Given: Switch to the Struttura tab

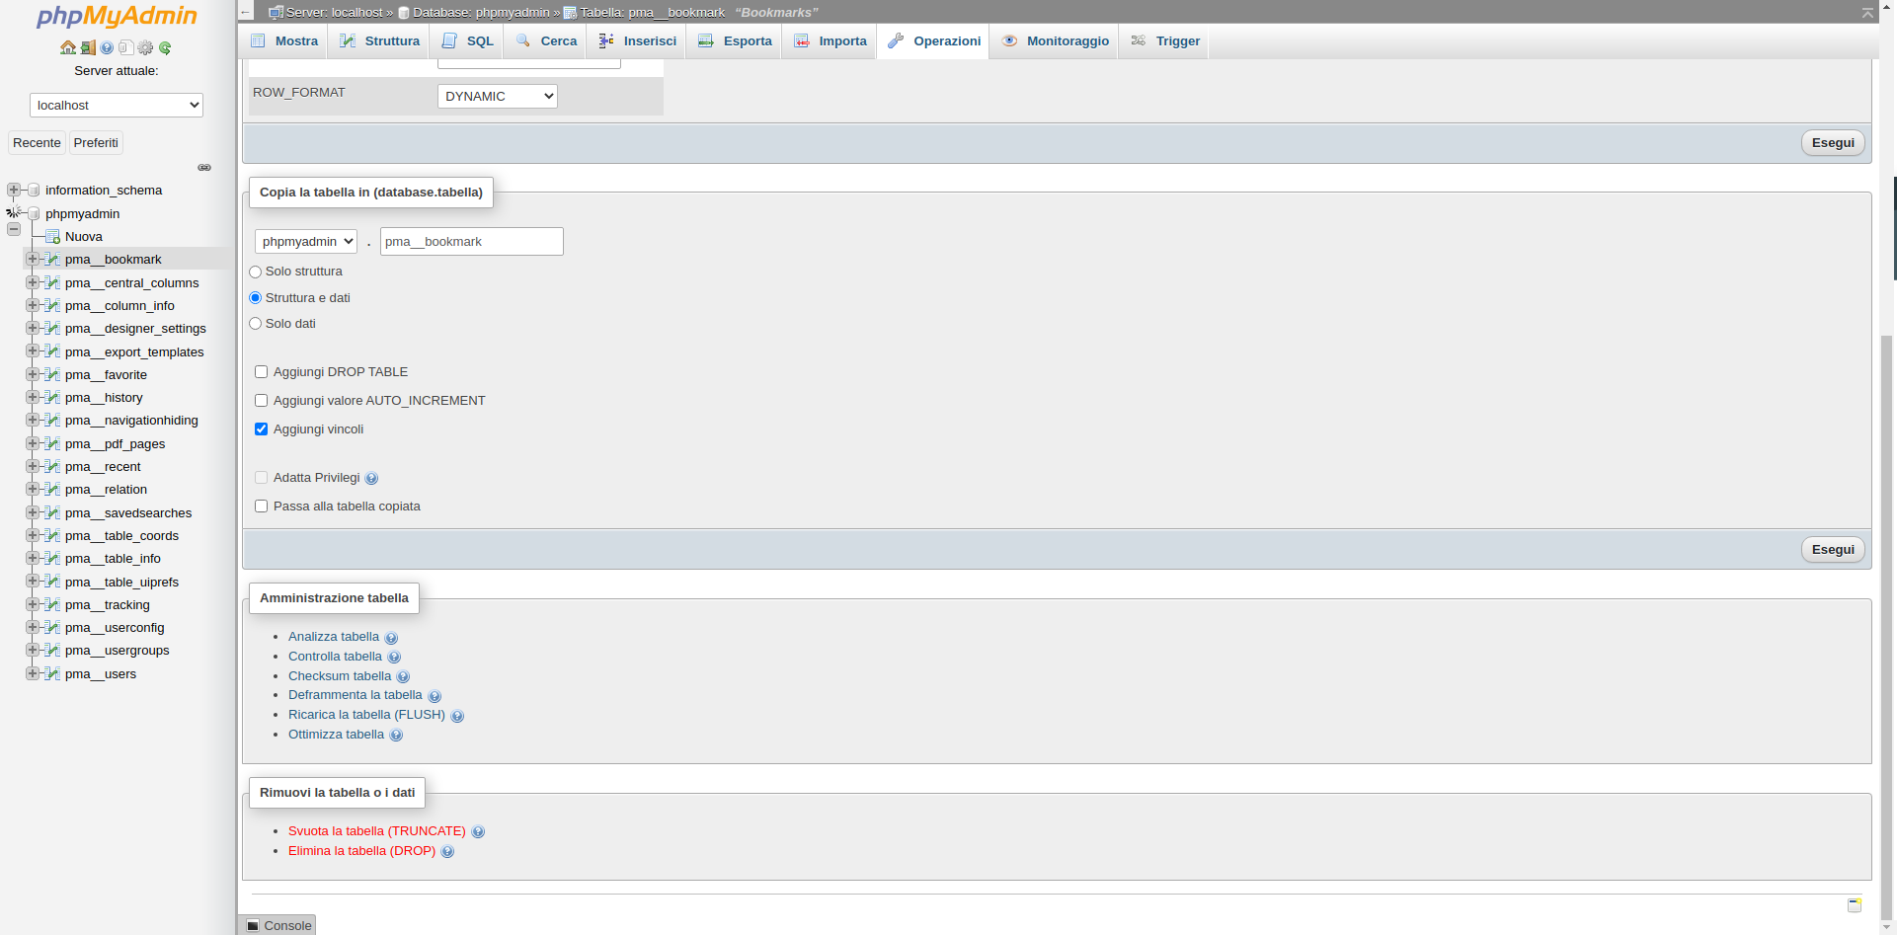Looking at the screenshot, I should (x=380, y=41).
